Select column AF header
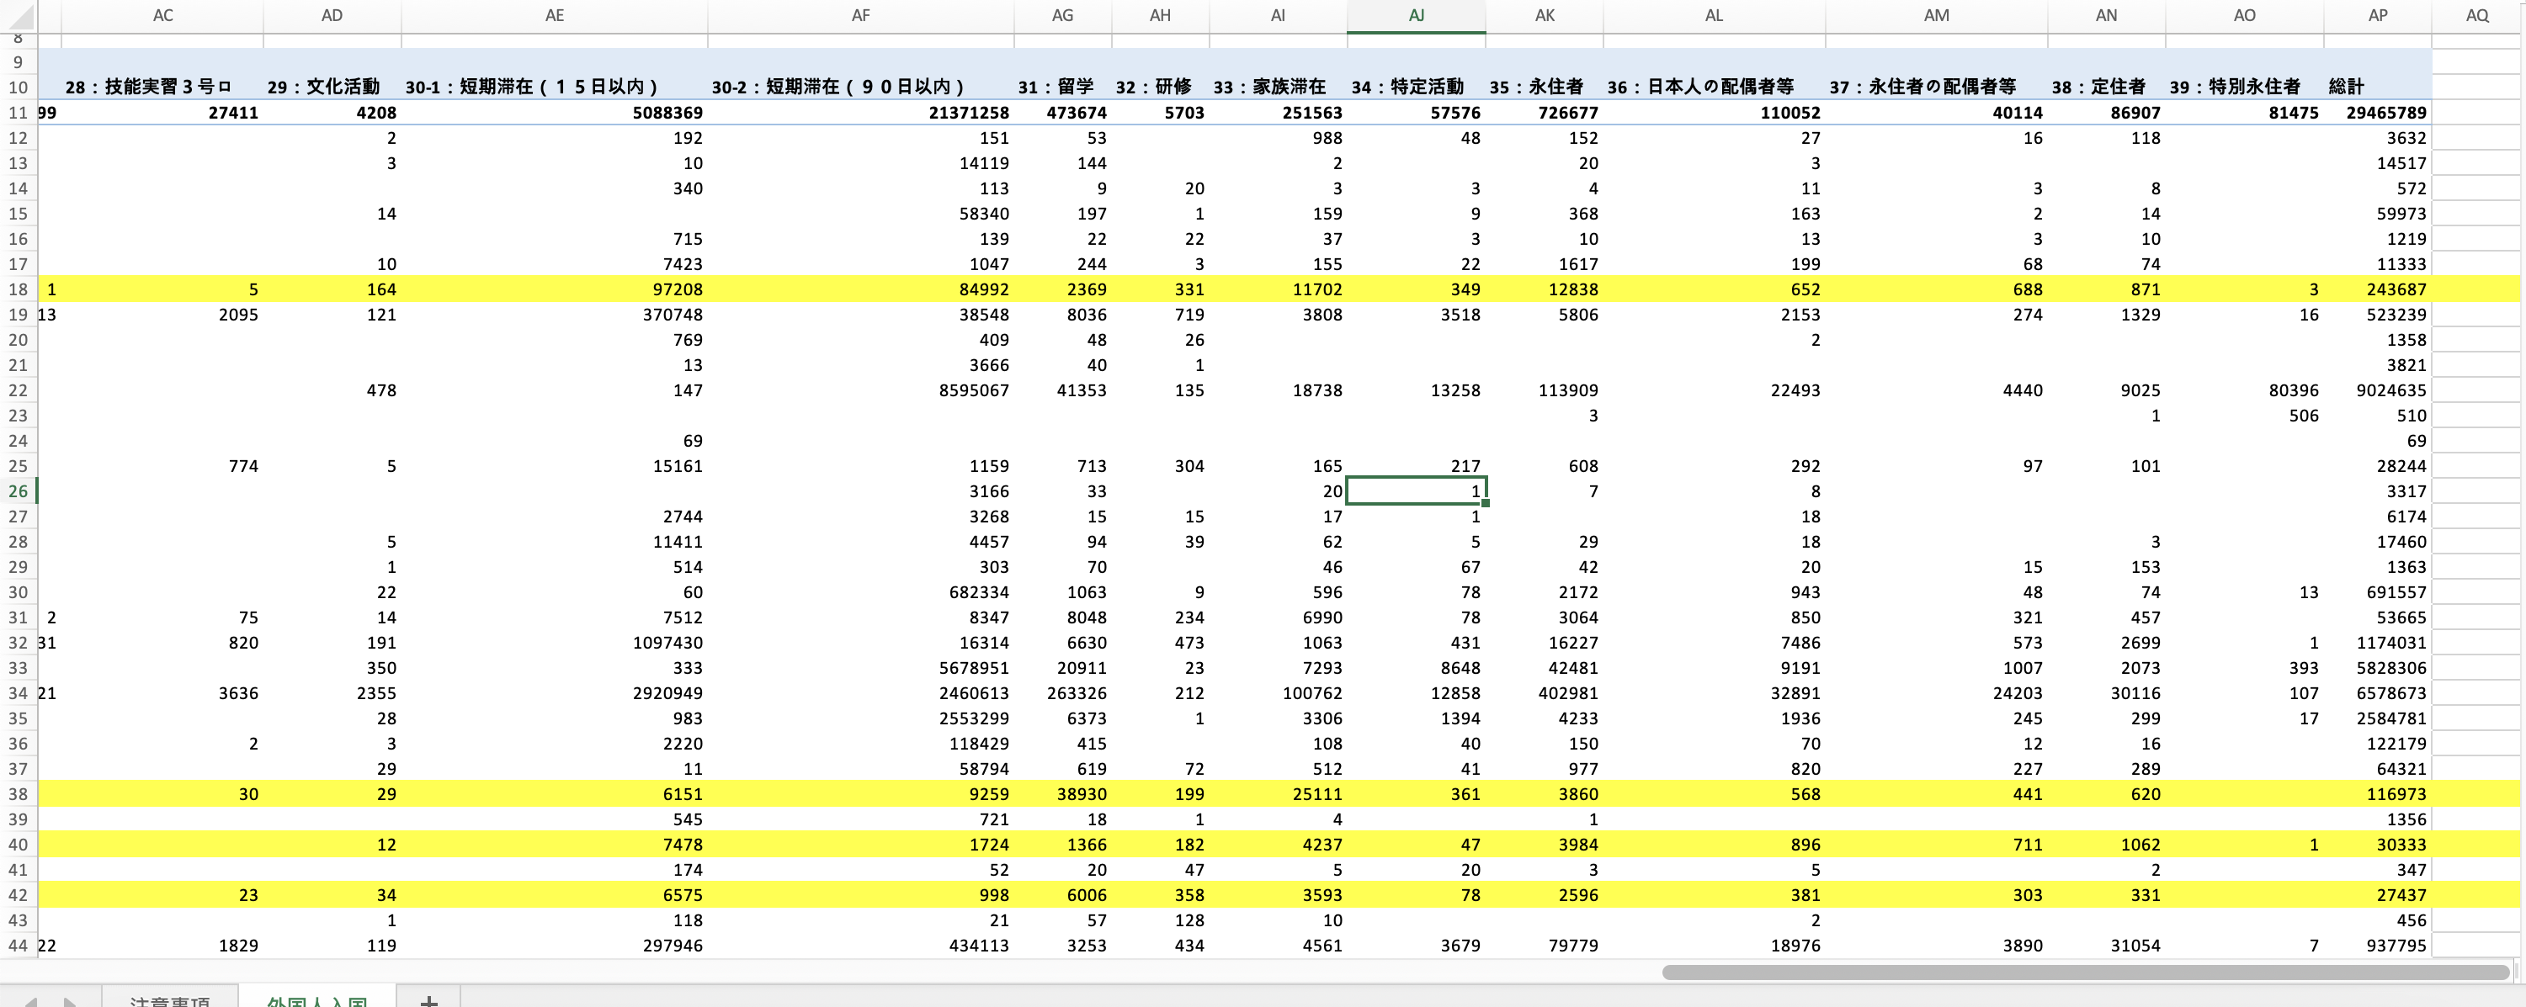 860,16
